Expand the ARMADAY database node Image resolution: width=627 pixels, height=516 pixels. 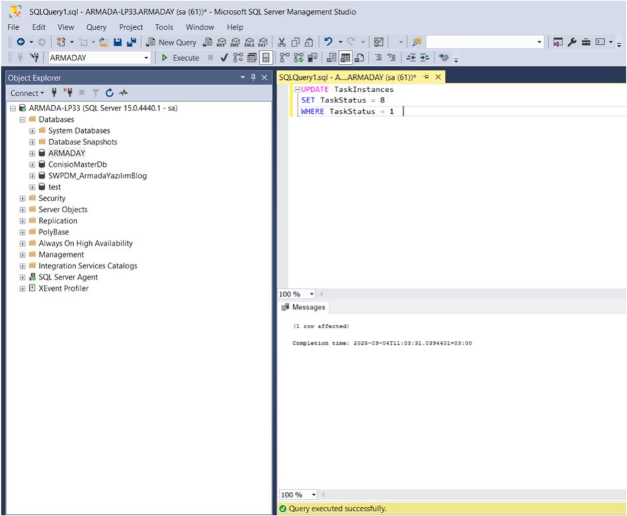33,153
